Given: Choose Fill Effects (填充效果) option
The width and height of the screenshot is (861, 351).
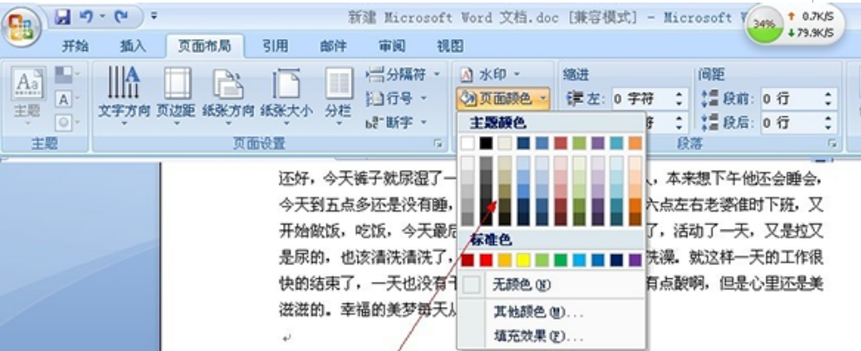Looking at the screenshot, I should click(x=538, y=335).
